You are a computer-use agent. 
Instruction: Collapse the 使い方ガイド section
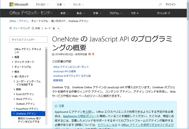tap(12, 77)
